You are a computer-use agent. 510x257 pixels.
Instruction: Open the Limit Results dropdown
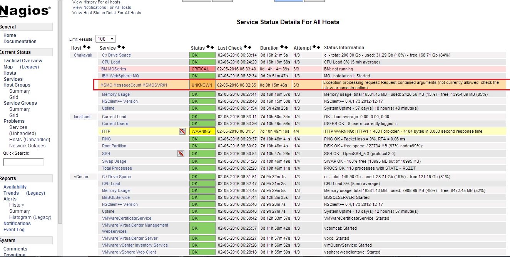tap(106, 39)
